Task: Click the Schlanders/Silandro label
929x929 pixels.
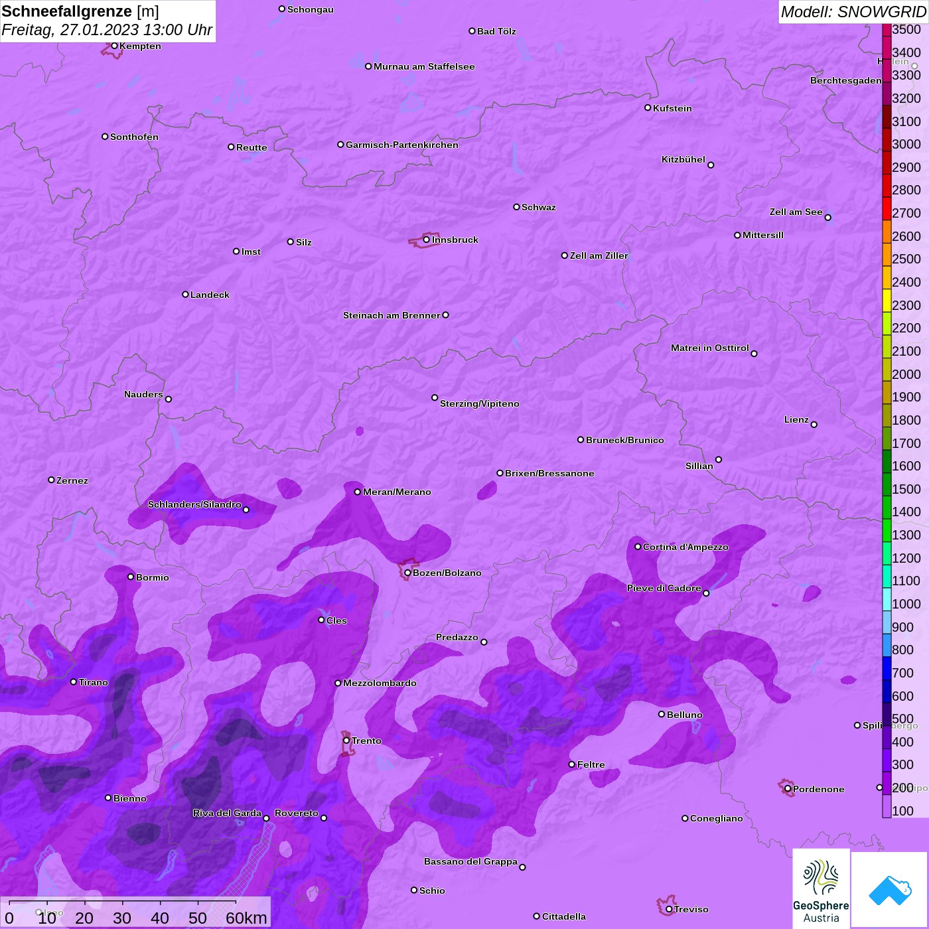Action: [194, 504]
